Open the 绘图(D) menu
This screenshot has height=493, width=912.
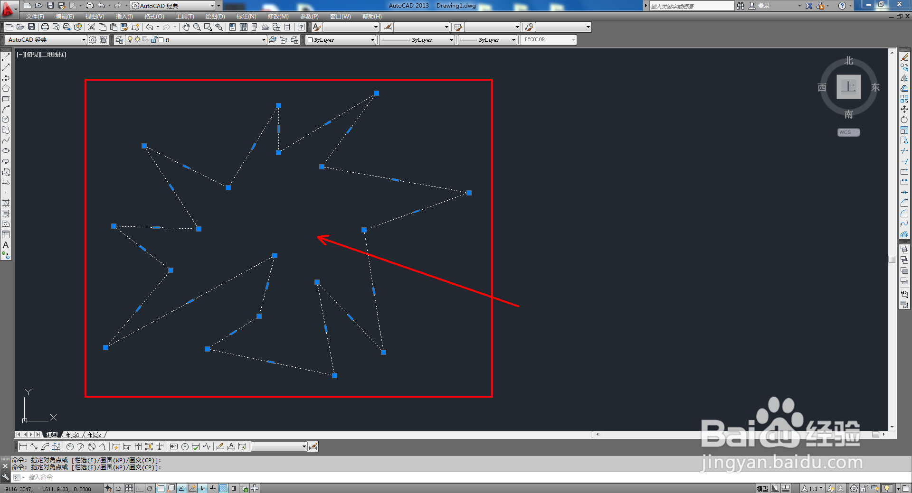(215, 17)
